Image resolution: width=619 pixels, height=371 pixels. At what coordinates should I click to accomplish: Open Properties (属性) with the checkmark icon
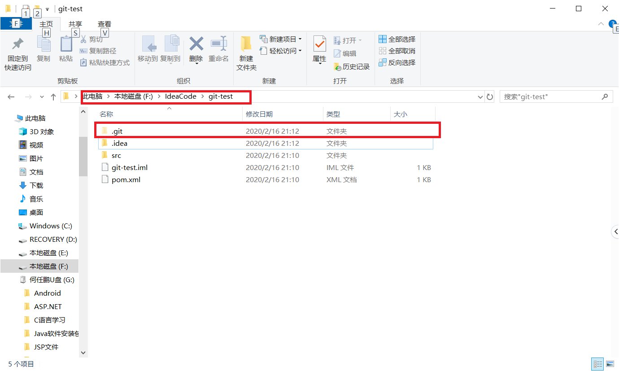click(319, 50)
